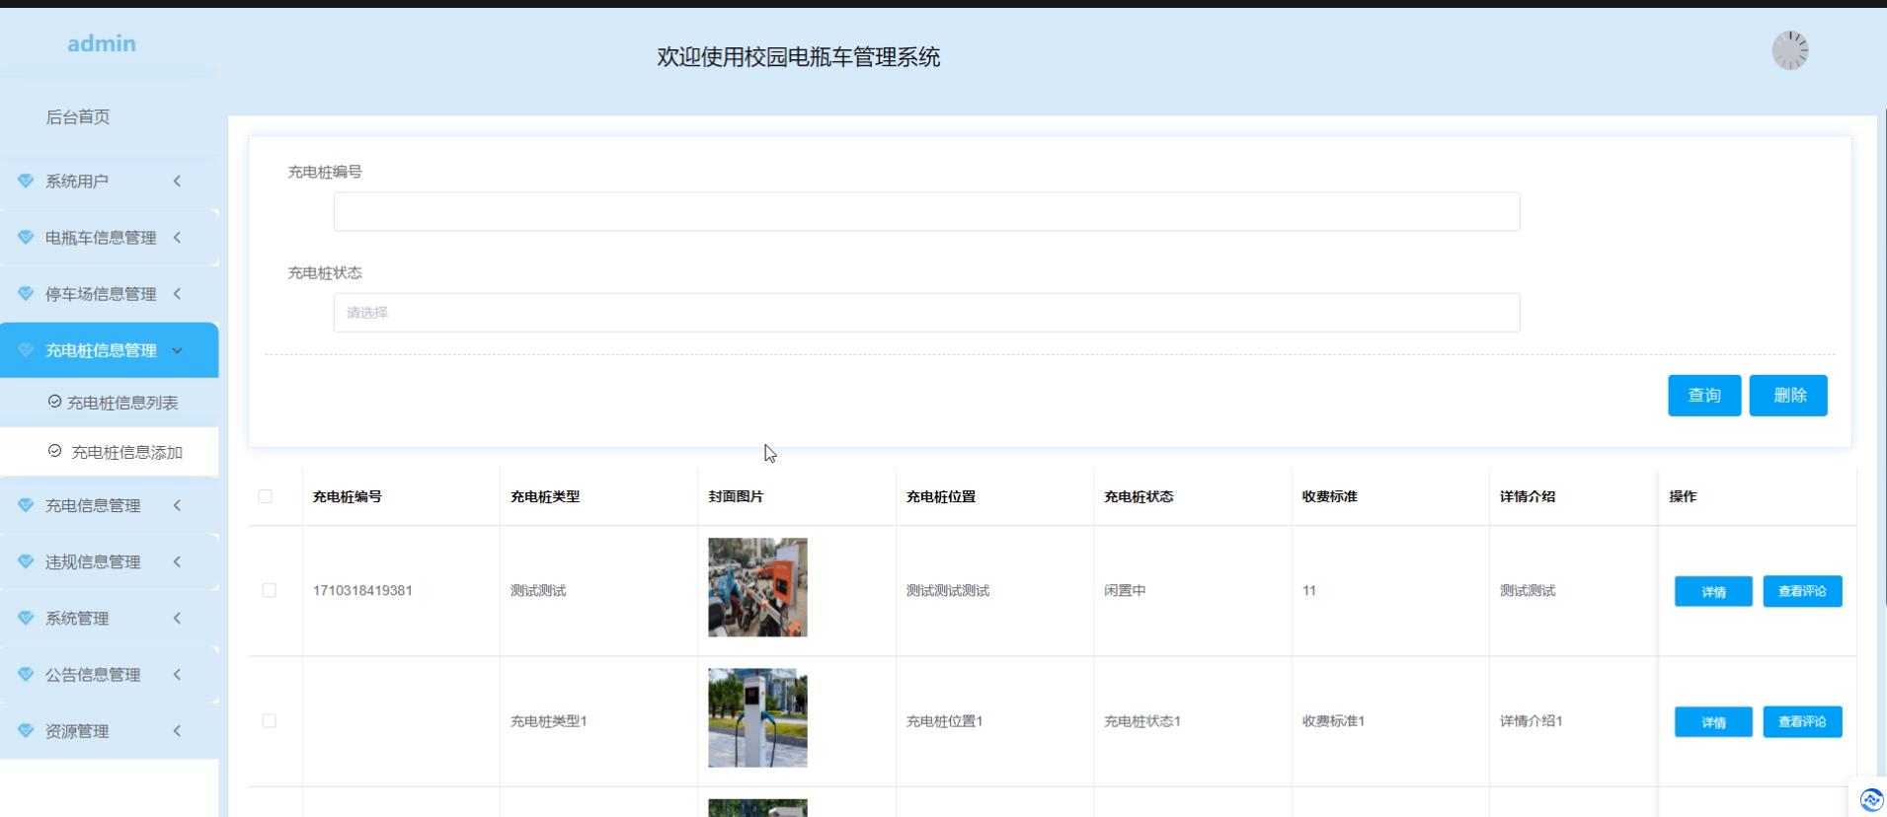
Task: Click the 充电桩编号 column header
Action: 348,496
